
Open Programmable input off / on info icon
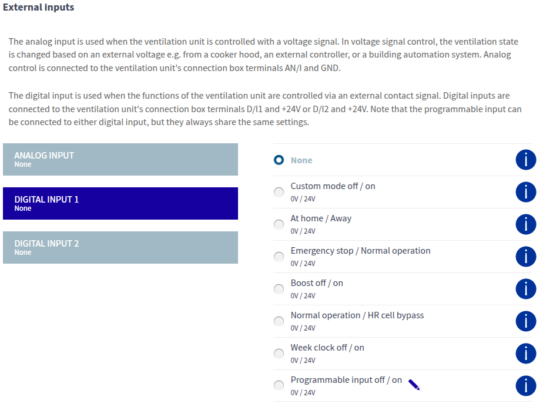coord(525,386)
